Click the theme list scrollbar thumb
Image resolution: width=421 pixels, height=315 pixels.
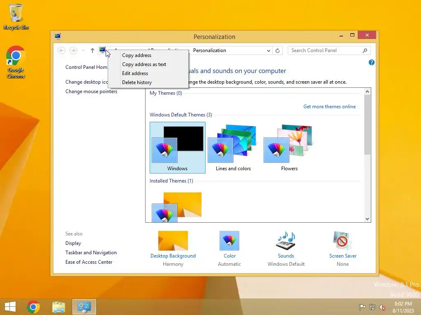click(367, 125)
